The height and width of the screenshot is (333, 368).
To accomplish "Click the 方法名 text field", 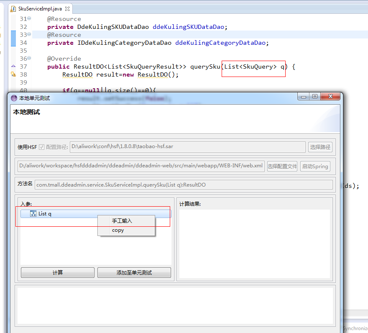I will (184, 184).
